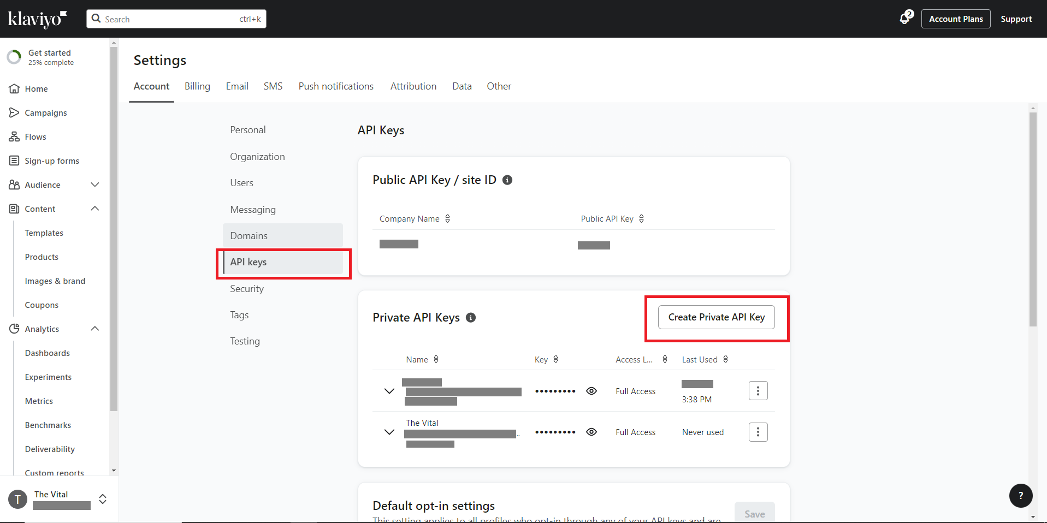Open the help question mark button

pos(1020,496)
